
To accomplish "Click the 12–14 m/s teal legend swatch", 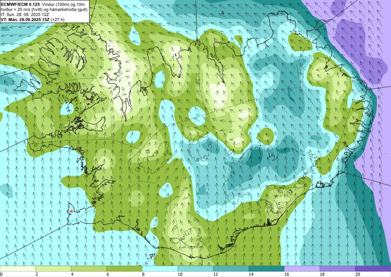I will pyautogui.click(x=231, y=269).
